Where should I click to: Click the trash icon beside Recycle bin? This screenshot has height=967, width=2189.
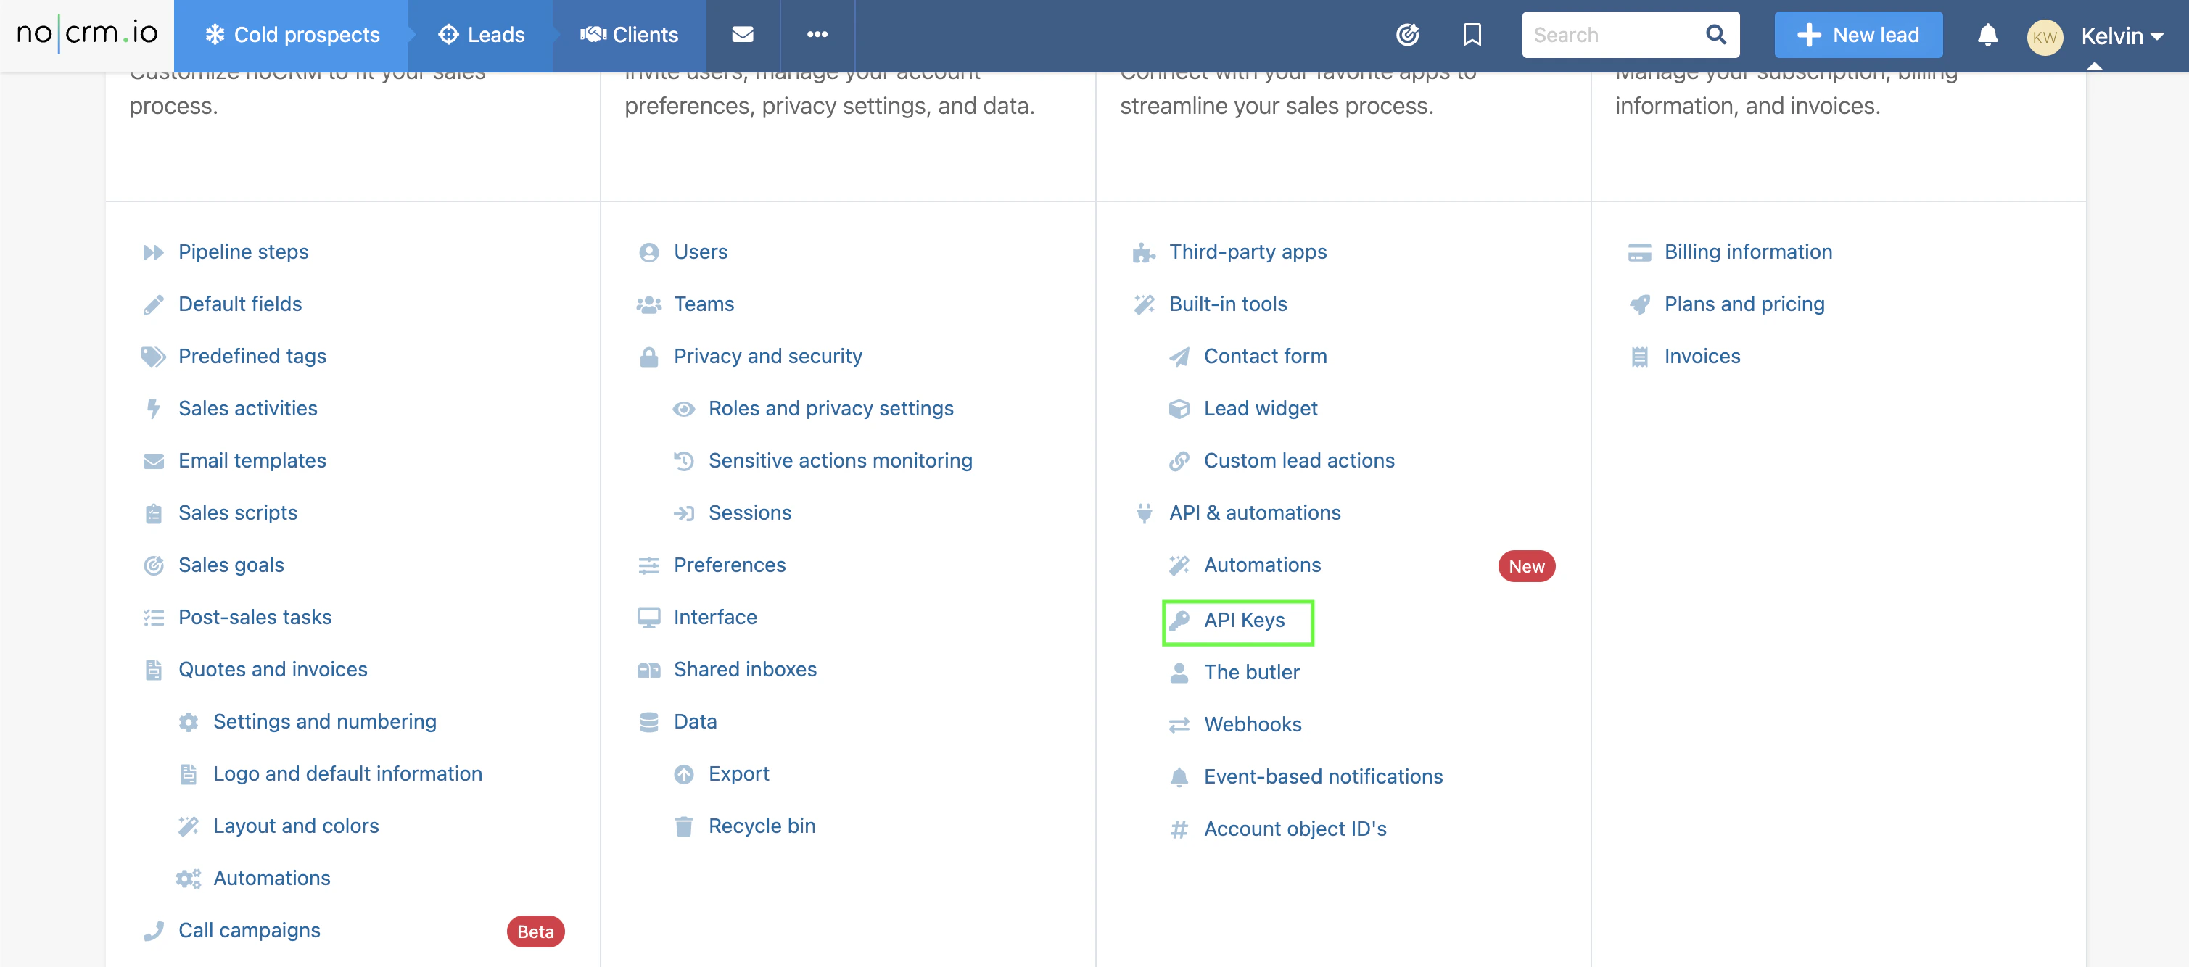[683, 826]
